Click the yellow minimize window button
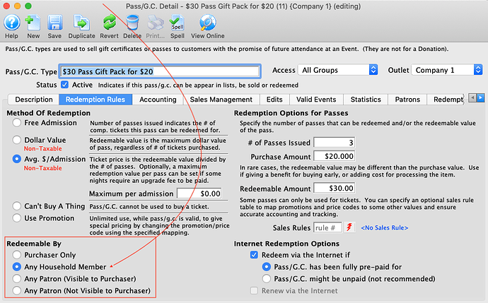488x303 pixels. click(x=18, y=6)
